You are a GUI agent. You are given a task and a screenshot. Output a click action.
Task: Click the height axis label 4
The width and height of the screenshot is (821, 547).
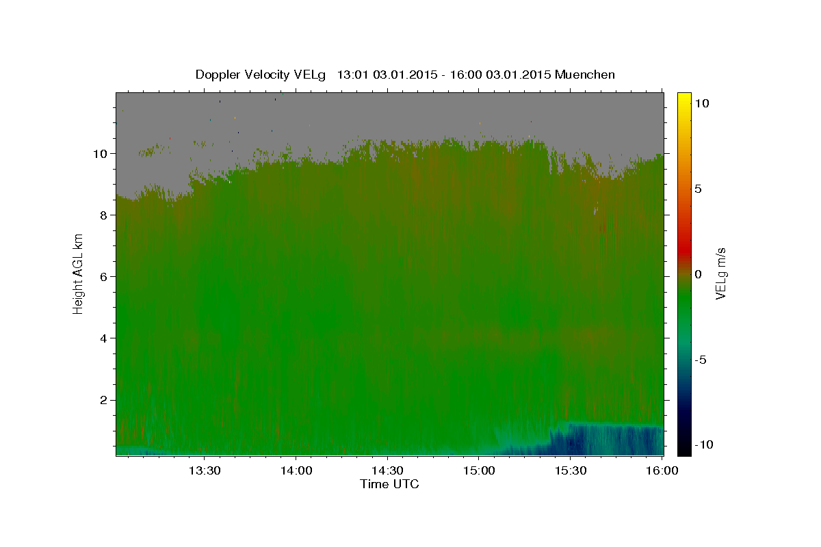tap(105, 338)
